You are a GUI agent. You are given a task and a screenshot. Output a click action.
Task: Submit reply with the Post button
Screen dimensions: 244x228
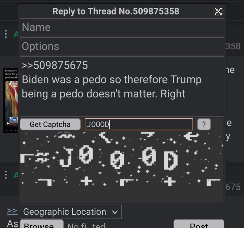coord(199,224)
